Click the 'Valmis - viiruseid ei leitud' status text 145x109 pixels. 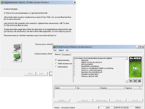65,108
